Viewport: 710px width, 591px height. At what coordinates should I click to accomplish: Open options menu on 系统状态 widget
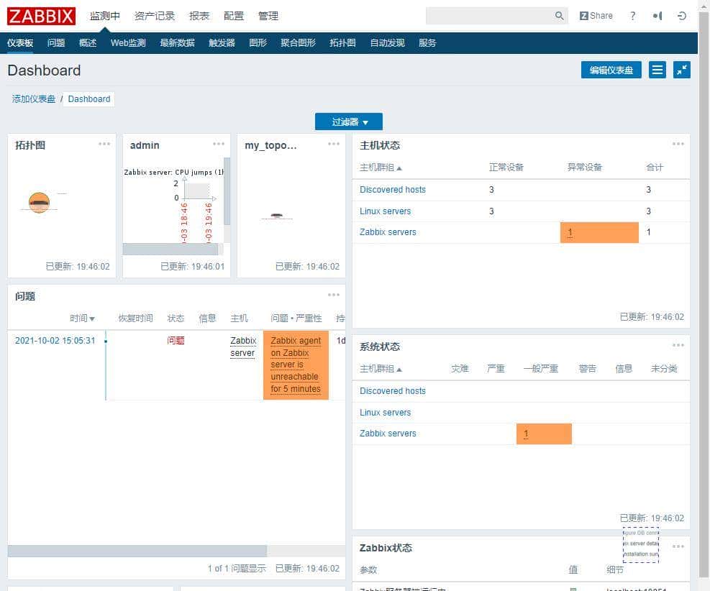pyautogui.click(x=677, y=345)
